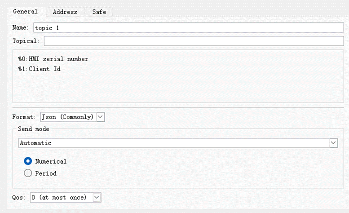349x213 pixels.
Task: Switch to the General tab
Action: tap(25, 12)
